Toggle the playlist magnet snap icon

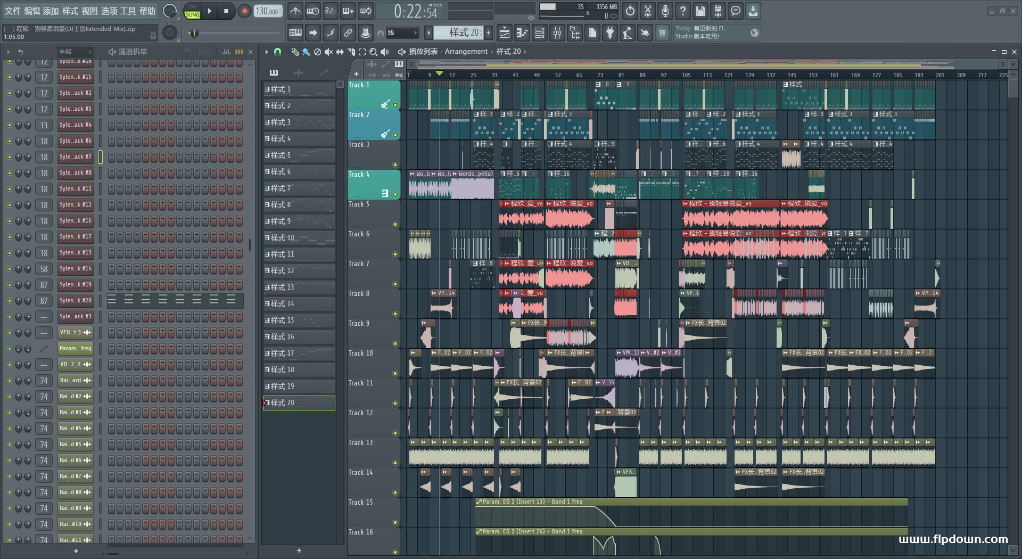click(277, 52)
